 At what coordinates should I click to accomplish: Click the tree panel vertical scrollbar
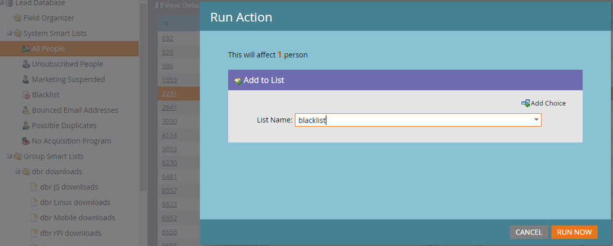point(143,97)
